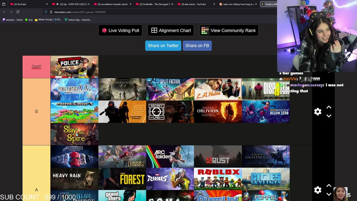The height and width of the screenshot is (201, 357).
Task: Select the Minecraft tile
Action: coord(74,111)
